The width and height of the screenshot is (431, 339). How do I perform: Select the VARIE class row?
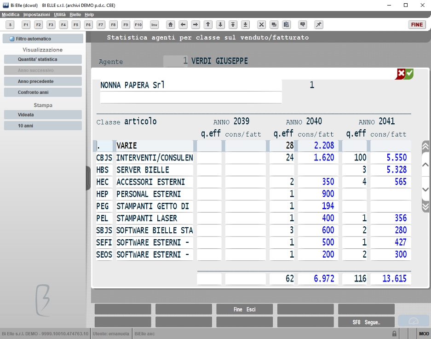(x=252, y=146)
